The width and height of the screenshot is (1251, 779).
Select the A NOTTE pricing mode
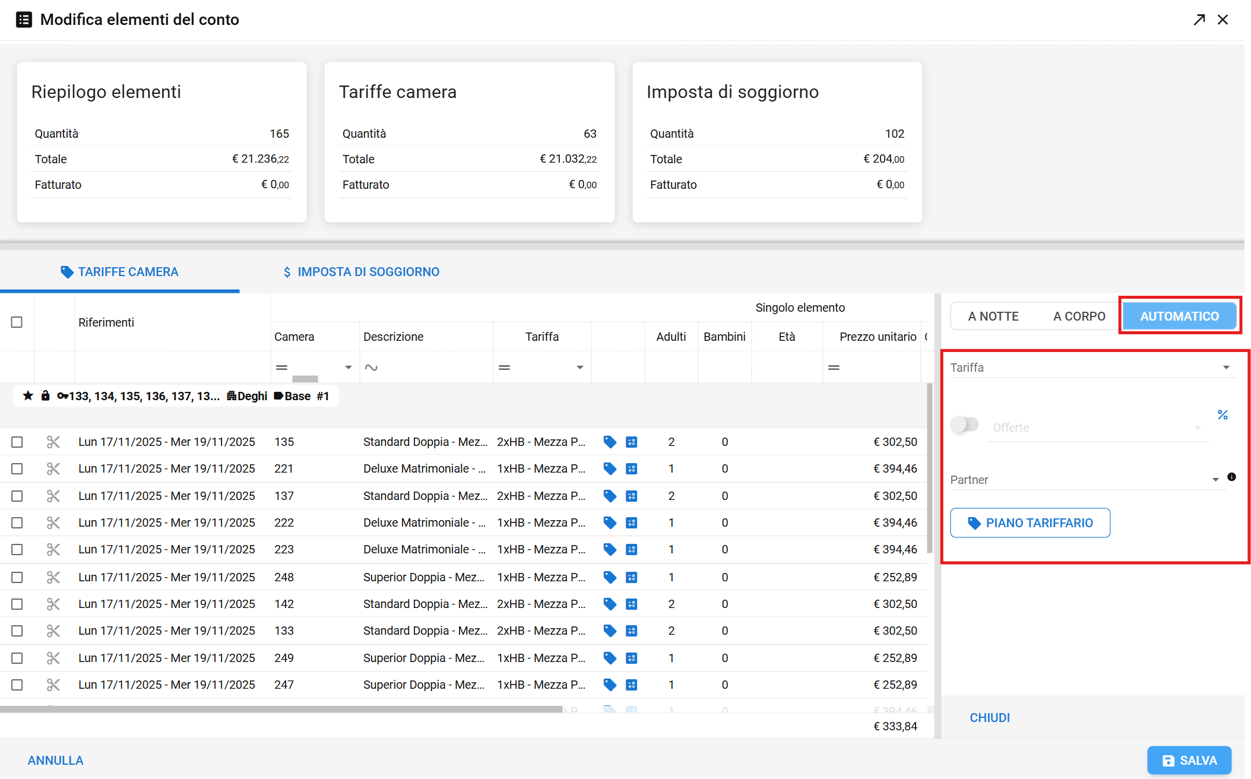pos(993,316)
